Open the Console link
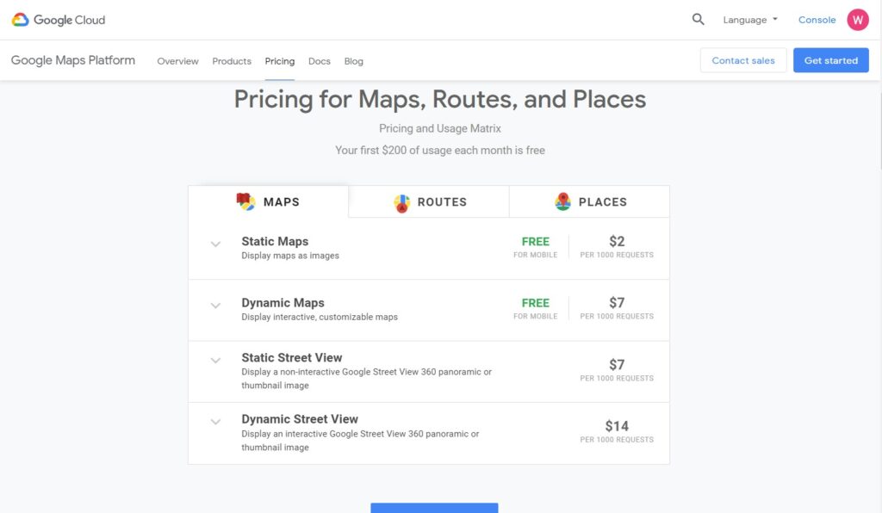This screenshot has width=882, height=513. 817,20
